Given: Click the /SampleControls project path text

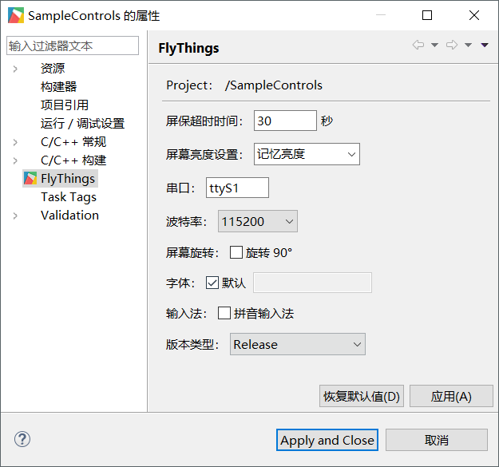Looking at the screenshot, I should 274,85.
